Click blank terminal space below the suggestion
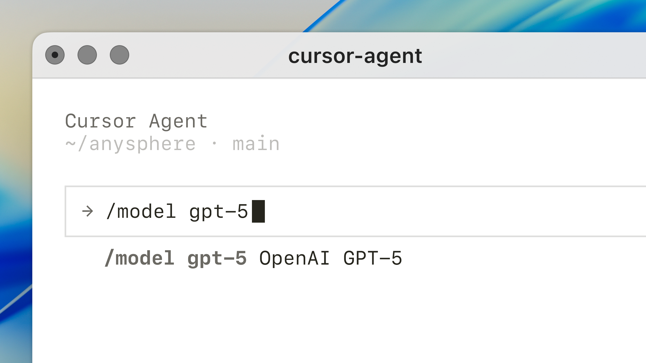 coord(323,317)
